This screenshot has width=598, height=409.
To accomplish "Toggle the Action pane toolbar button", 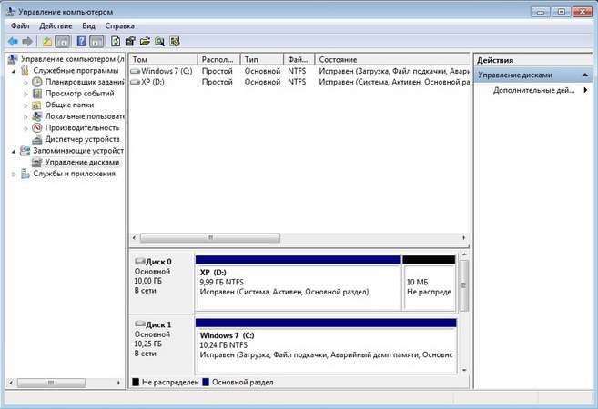I will (96, 41).
